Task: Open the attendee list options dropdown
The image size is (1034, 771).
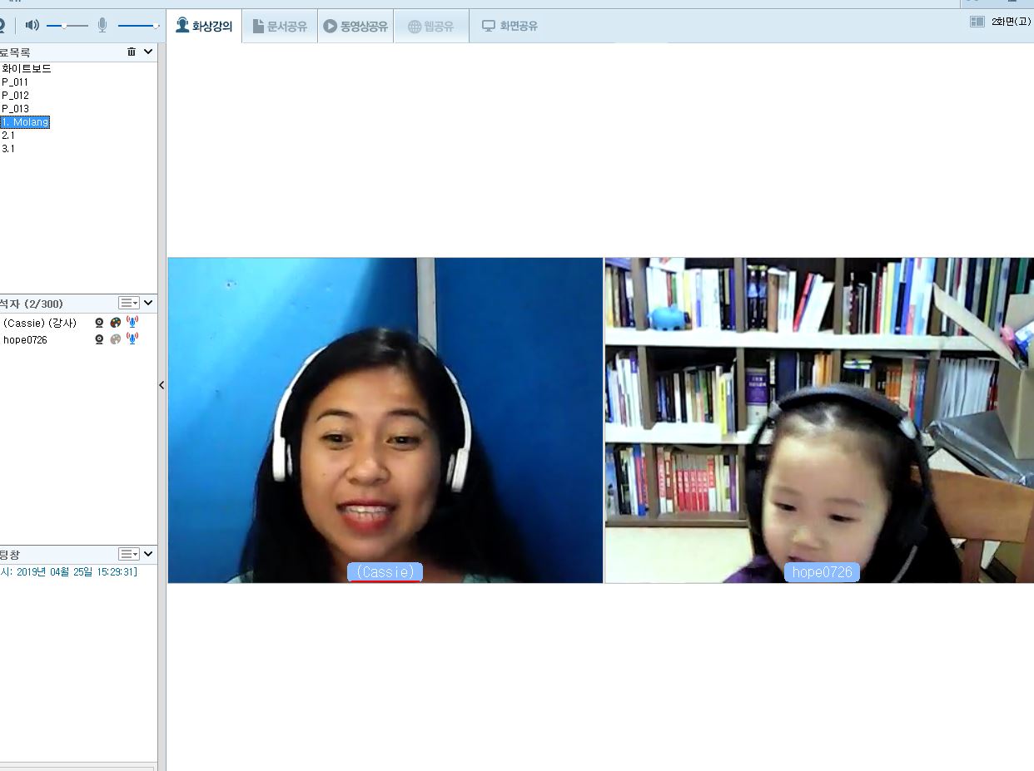Action: point(128,303)
